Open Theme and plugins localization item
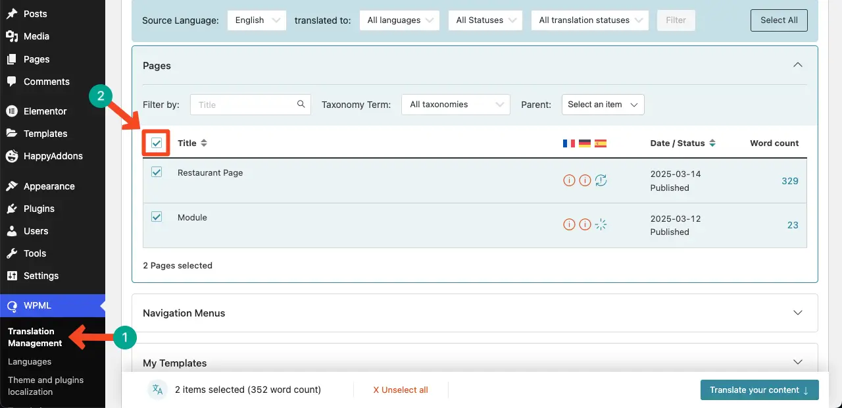 coord(46,386)
